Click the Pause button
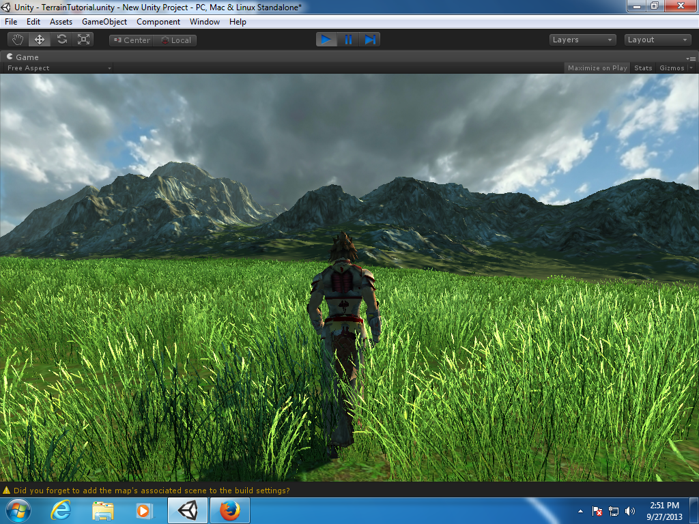Screen dimensions: 699x524 click(x=348, y=40)
